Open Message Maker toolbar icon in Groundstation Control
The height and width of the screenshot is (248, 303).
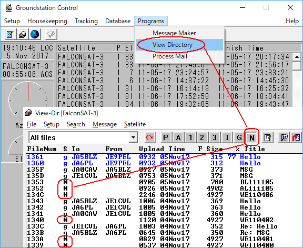pos(10,34)
